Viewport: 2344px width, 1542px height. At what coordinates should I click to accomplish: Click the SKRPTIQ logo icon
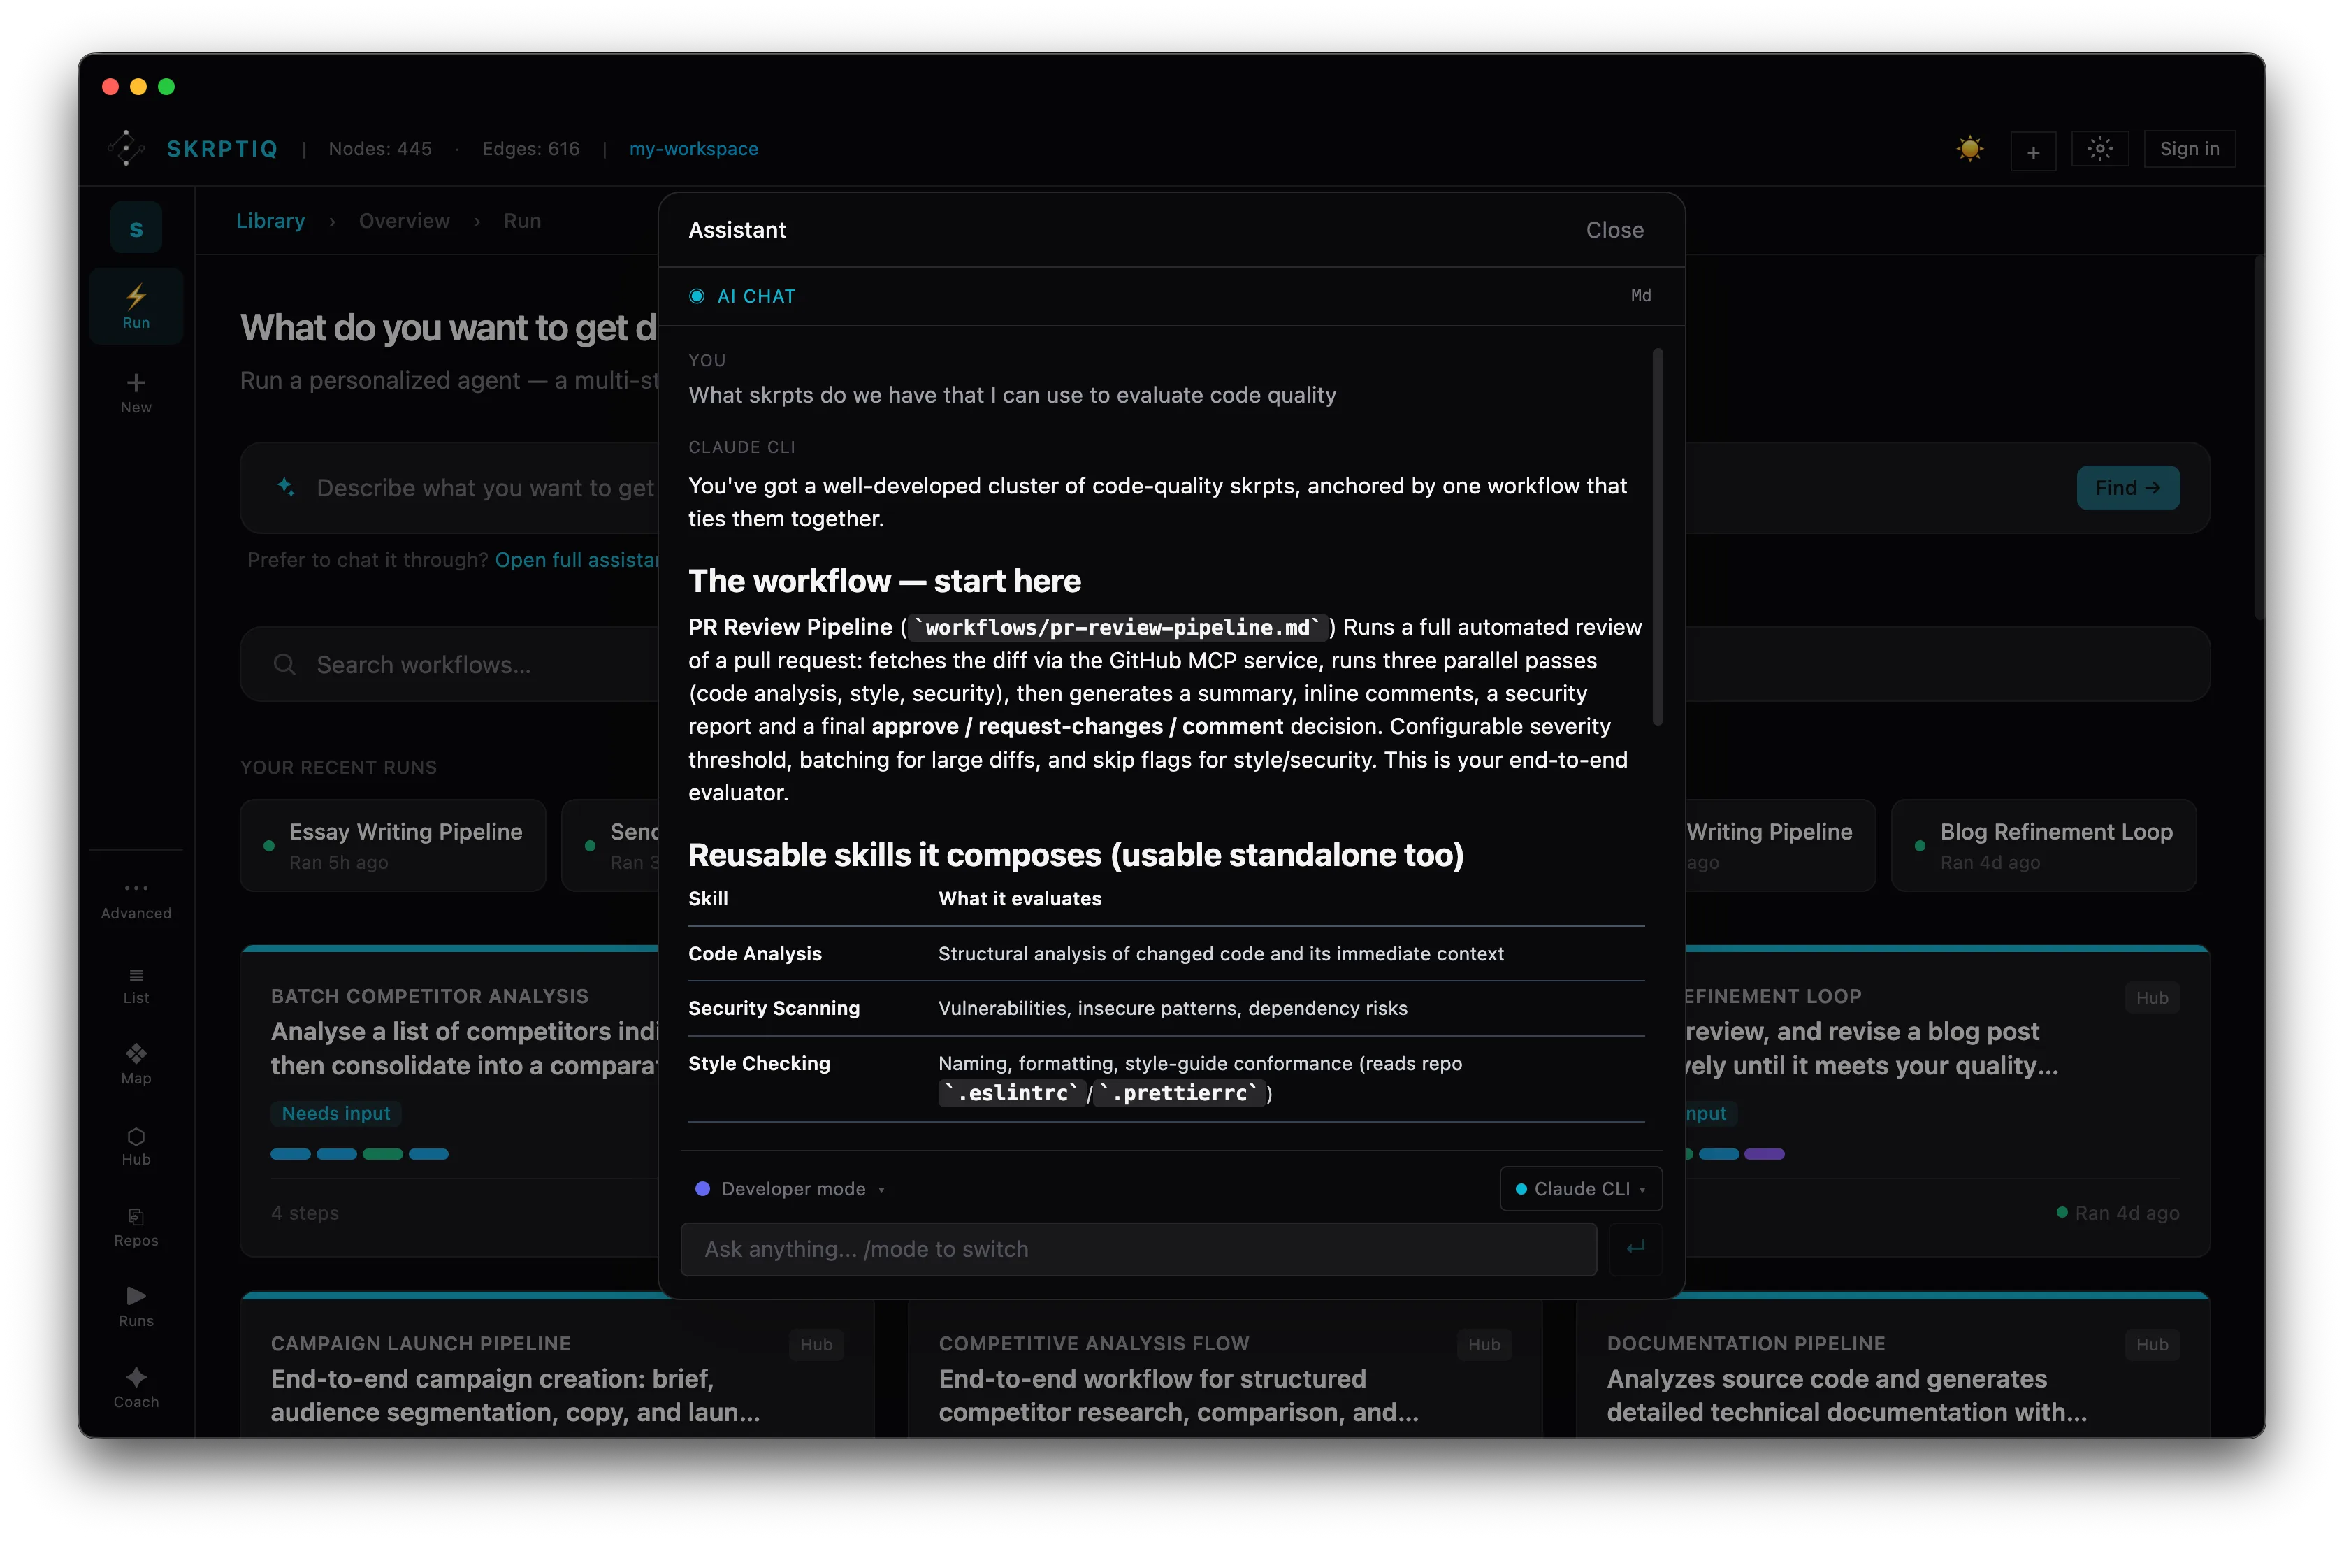click(x=126, y=149)
